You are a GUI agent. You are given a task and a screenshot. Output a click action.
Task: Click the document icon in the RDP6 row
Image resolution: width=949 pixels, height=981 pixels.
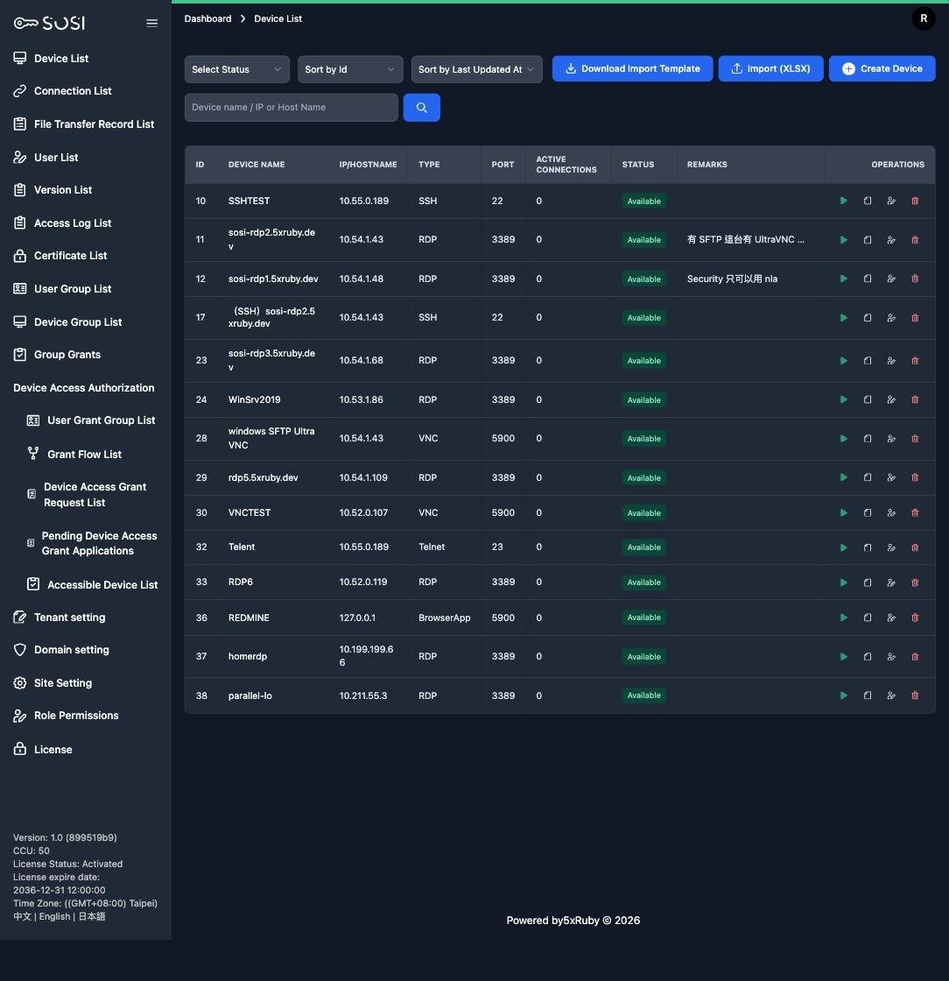pos(867,582)
